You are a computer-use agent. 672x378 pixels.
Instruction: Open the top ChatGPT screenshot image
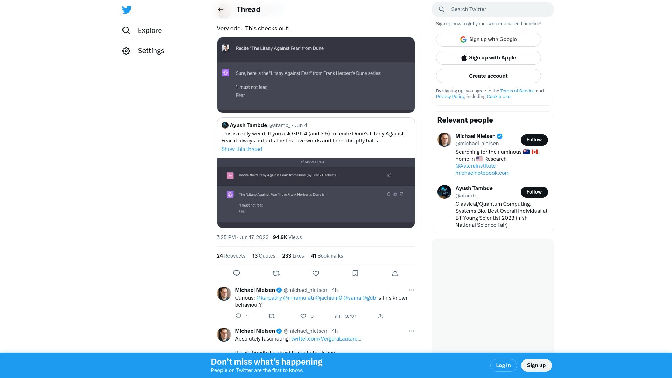point(316,75)
